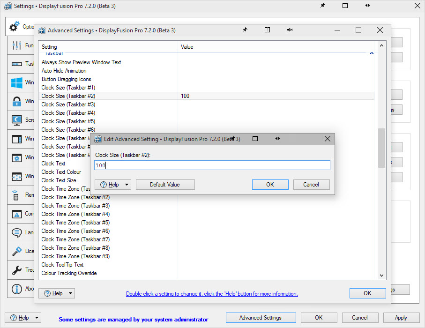Click the About info icon in sidebar
Screen dimensions: 425x328
click(x=17, y=289)
